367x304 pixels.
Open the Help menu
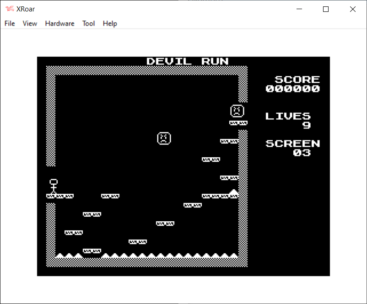pos(110,23)
